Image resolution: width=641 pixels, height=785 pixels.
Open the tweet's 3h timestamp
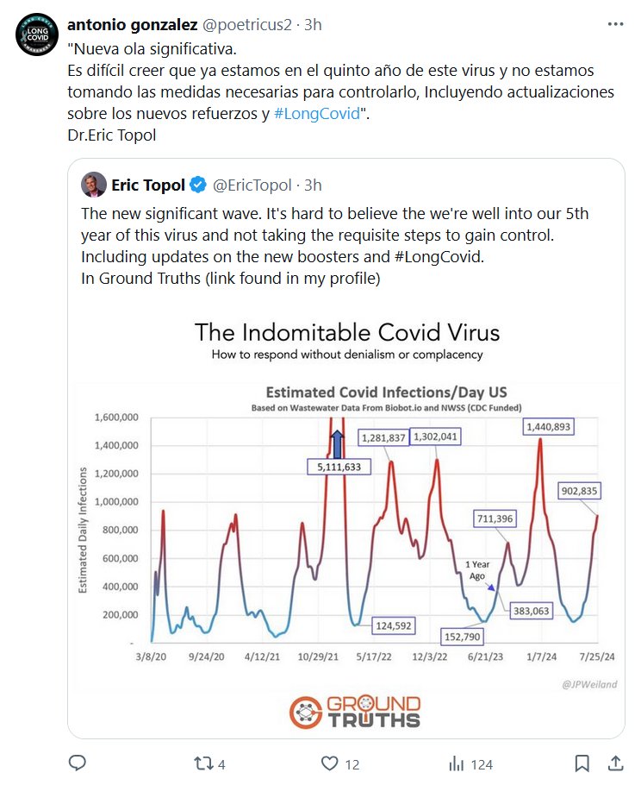(313, 25)
